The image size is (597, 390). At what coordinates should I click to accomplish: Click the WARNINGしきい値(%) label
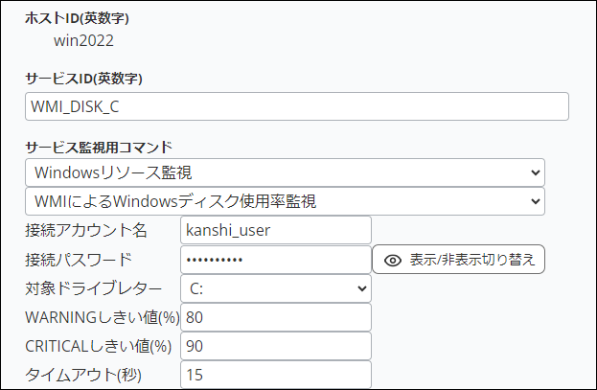(x=102, y=317)
